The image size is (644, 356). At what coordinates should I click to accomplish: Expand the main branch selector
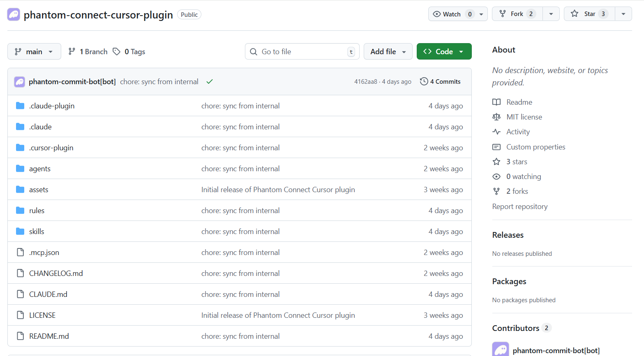[x=34, y=51]
